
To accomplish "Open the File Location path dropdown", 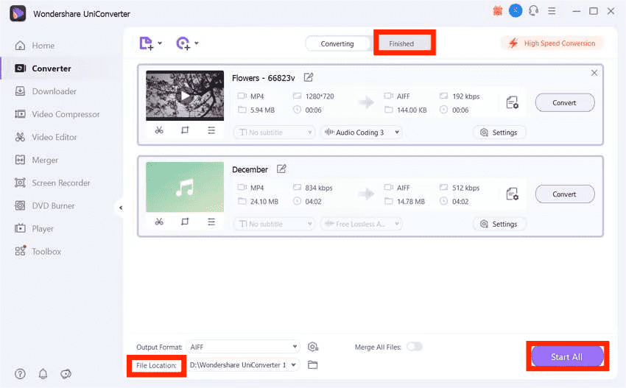I will [244, 365].
